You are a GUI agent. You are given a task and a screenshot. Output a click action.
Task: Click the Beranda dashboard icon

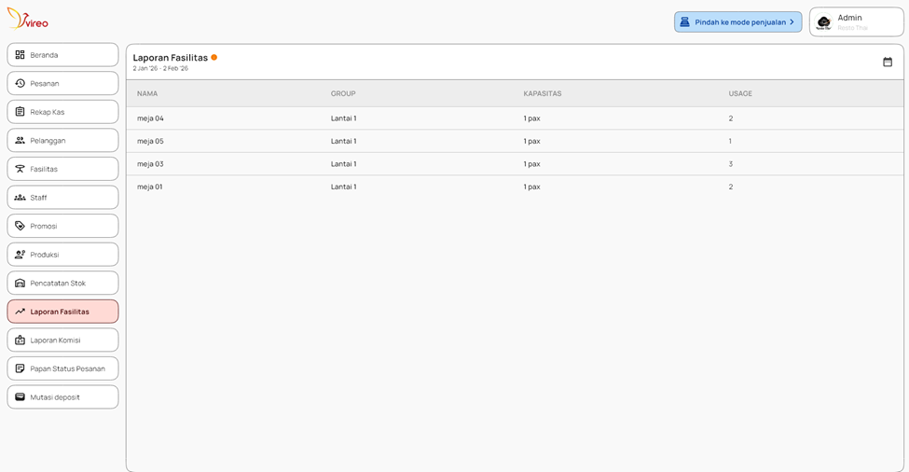click(x=20, y=55)
